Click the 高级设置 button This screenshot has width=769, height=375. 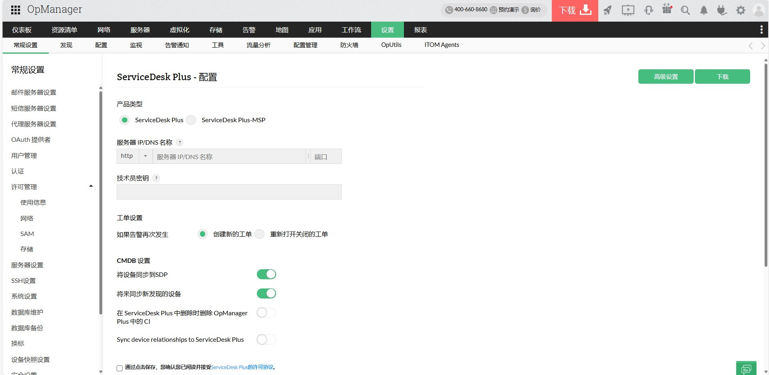coord(666,77)
